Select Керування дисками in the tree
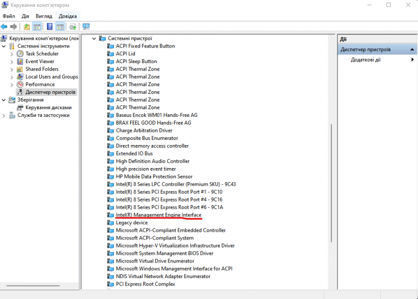 point(49,107)
